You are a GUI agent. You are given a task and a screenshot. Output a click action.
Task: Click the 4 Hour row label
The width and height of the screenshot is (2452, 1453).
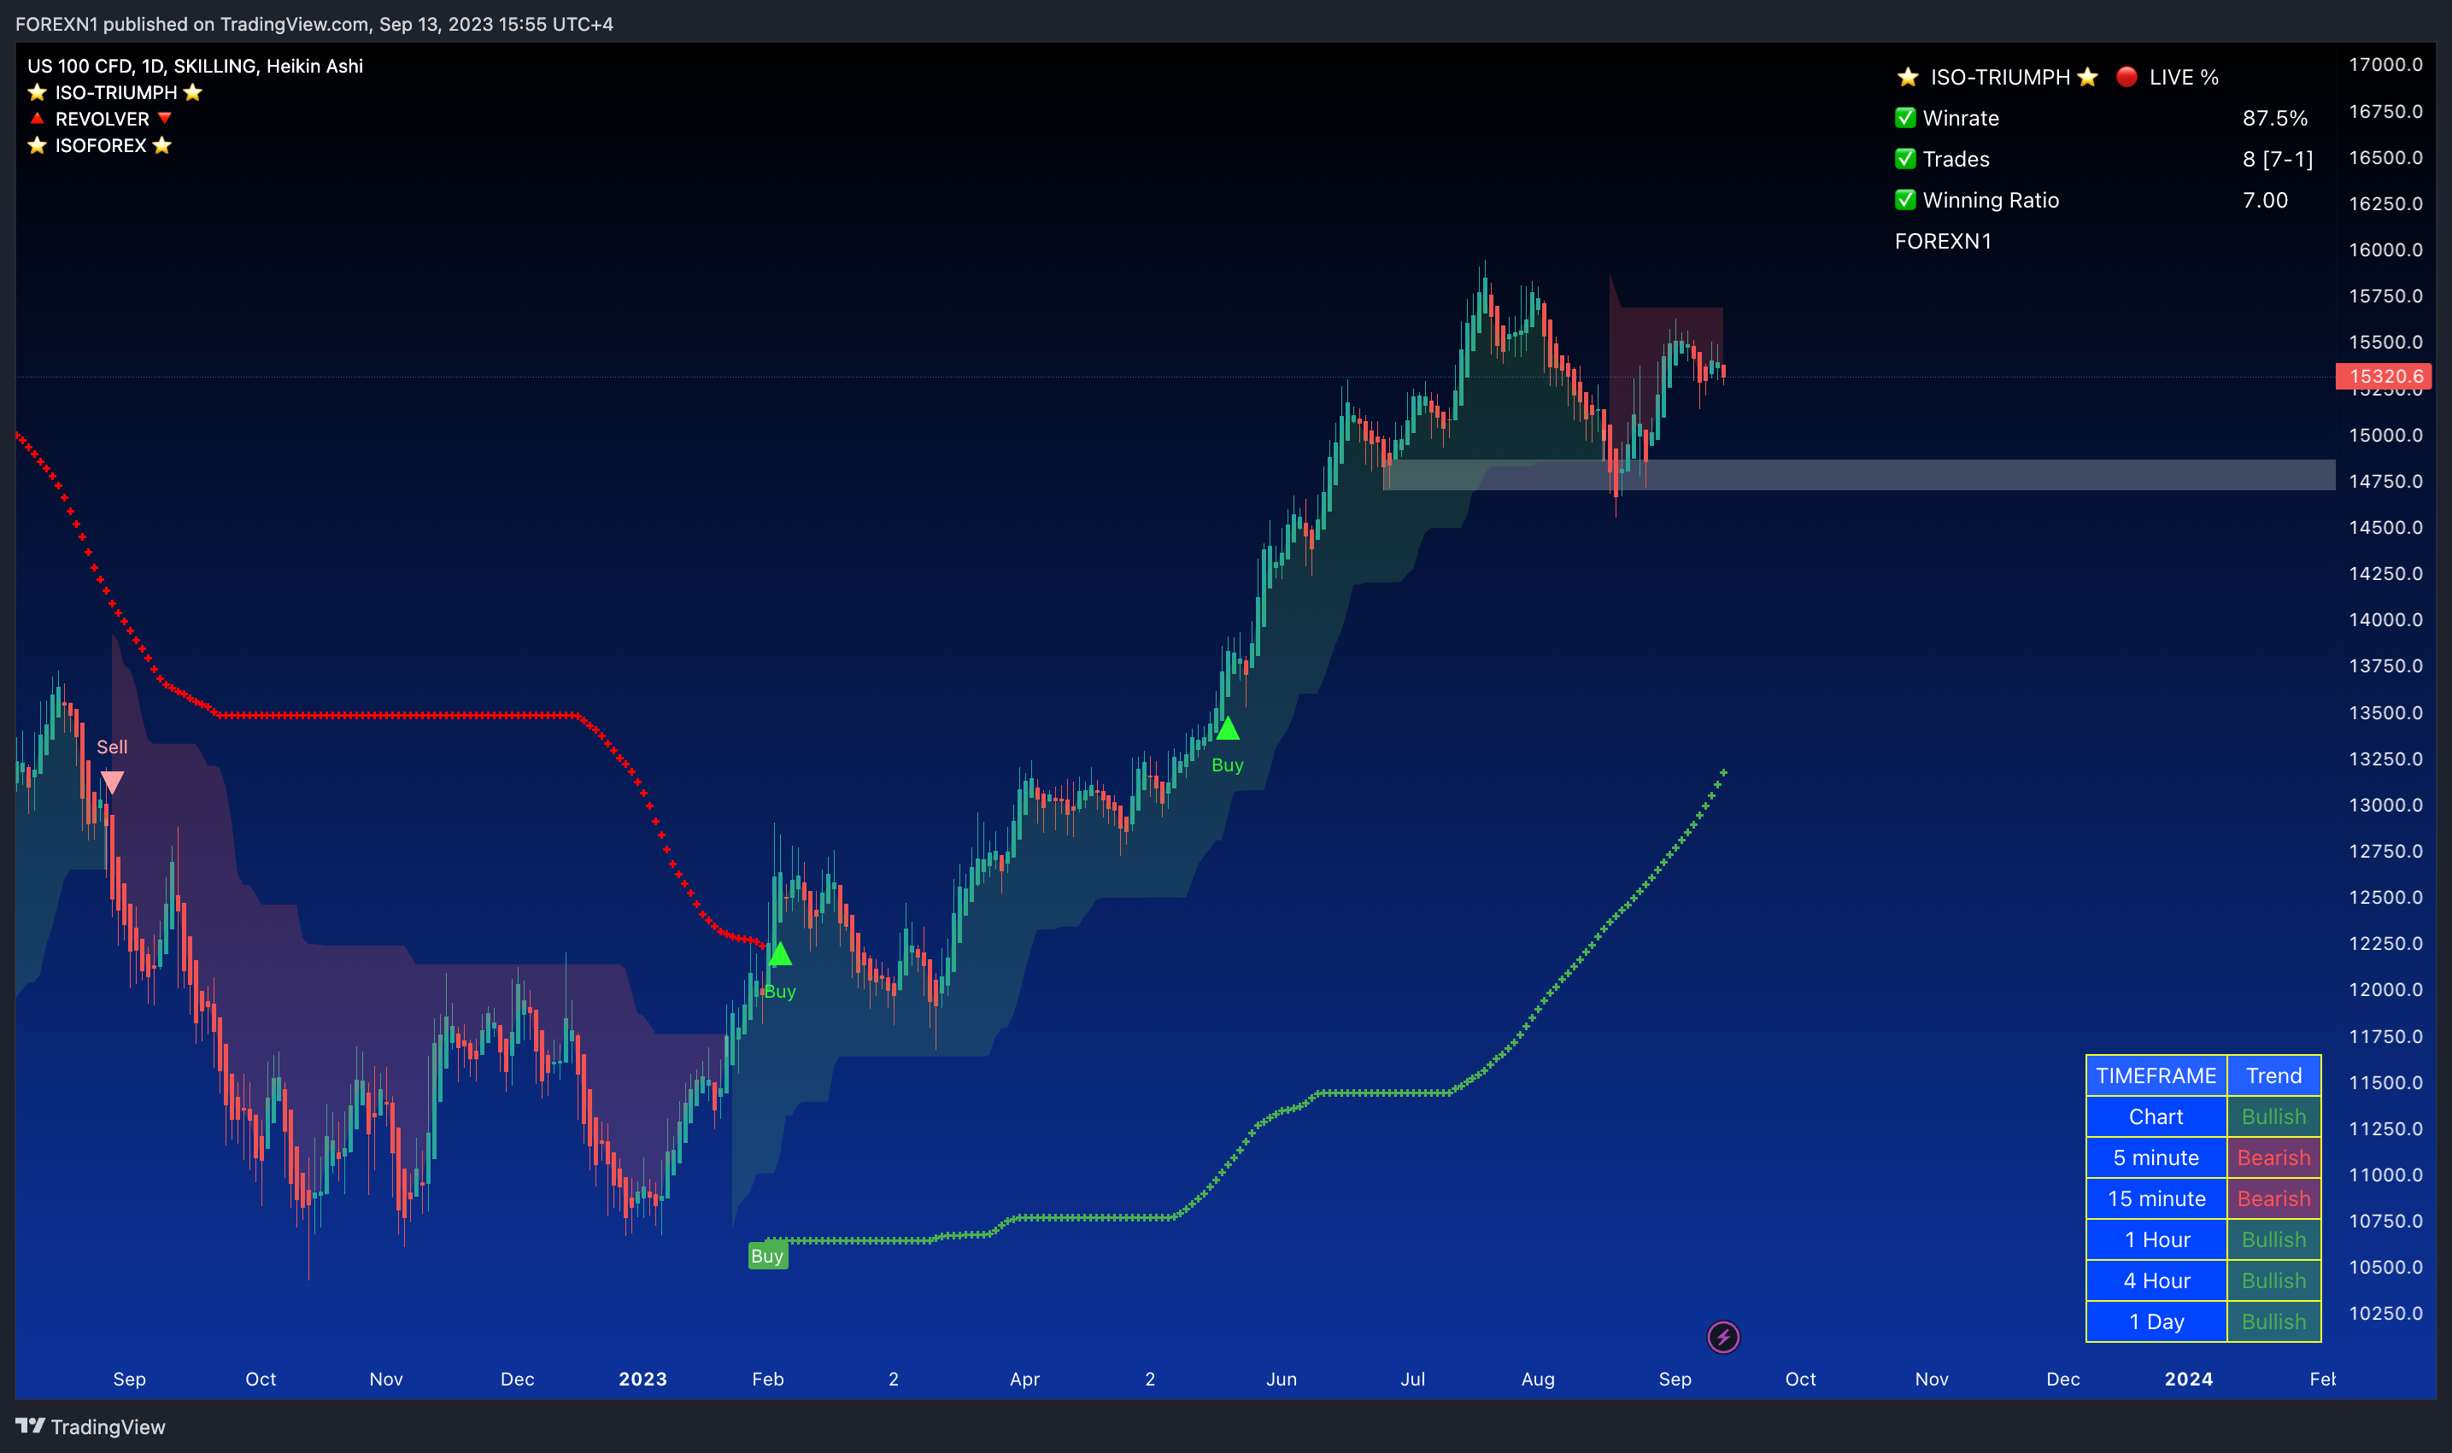(2156, 1280)
